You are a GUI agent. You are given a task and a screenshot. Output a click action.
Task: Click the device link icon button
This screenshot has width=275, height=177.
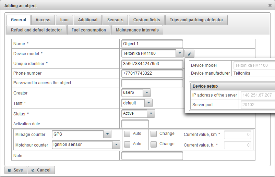point(189,54)
